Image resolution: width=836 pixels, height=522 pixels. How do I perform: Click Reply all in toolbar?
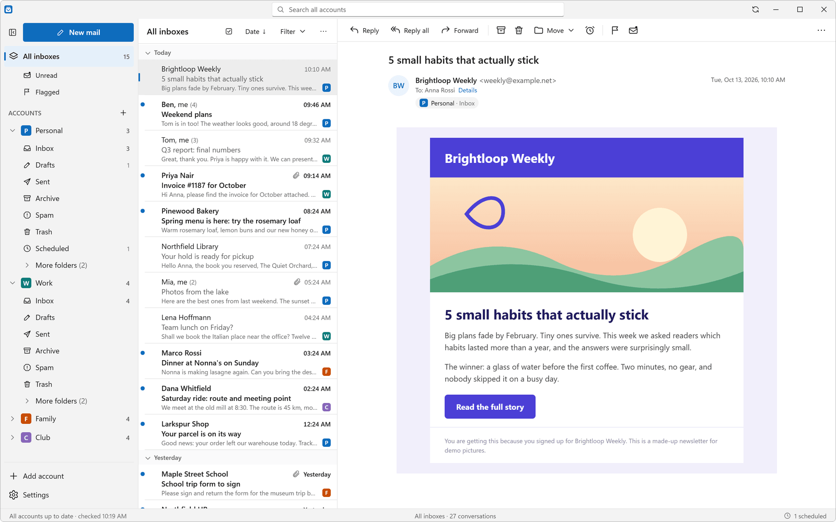tap(410, 30)
